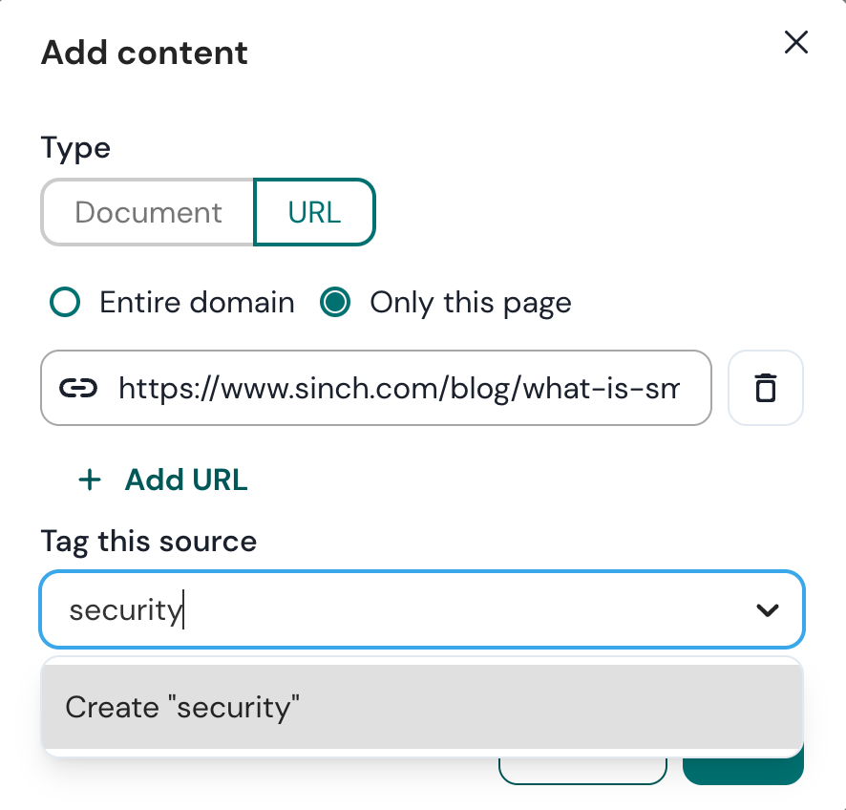Focus the Tag this source combo box
The image size is (846, 810).
tap(422, 609)
